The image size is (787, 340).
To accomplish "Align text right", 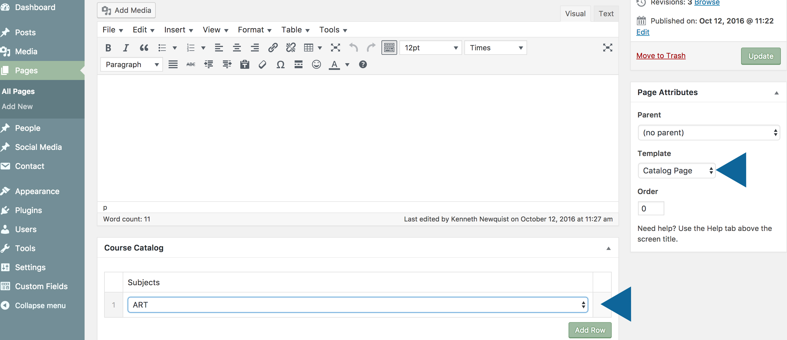I will point(255,48).
